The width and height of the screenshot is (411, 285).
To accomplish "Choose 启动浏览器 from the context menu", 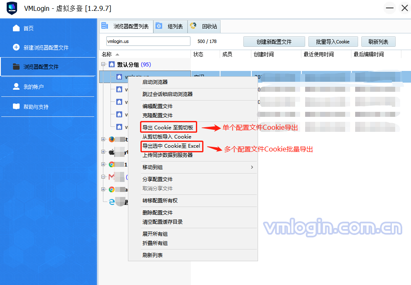I will [x=155, y=82].
